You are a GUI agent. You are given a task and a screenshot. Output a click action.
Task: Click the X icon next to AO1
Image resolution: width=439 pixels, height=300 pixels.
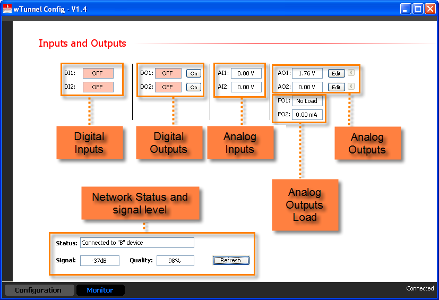(x=351, y=73)
